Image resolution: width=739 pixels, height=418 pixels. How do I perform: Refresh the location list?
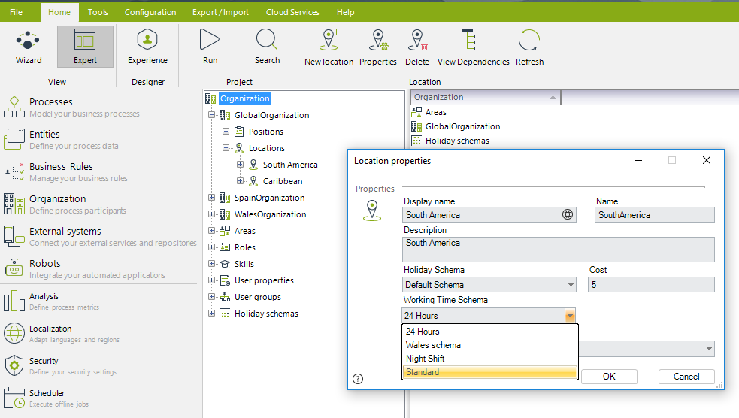pyautogui.click(x=529, y=47)
